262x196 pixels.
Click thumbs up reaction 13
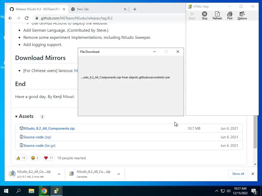click(21, 158)
